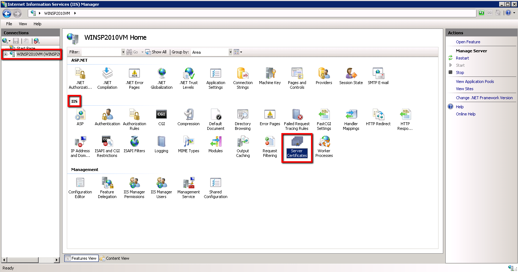Click into the Filter text field
Viewport: 518px width, 272px height.
point(101,52)
